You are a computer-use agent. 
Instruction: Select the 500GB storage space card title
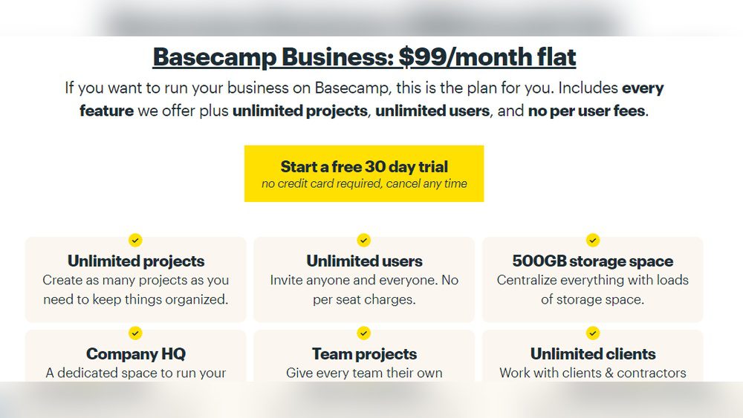(593, 261)
